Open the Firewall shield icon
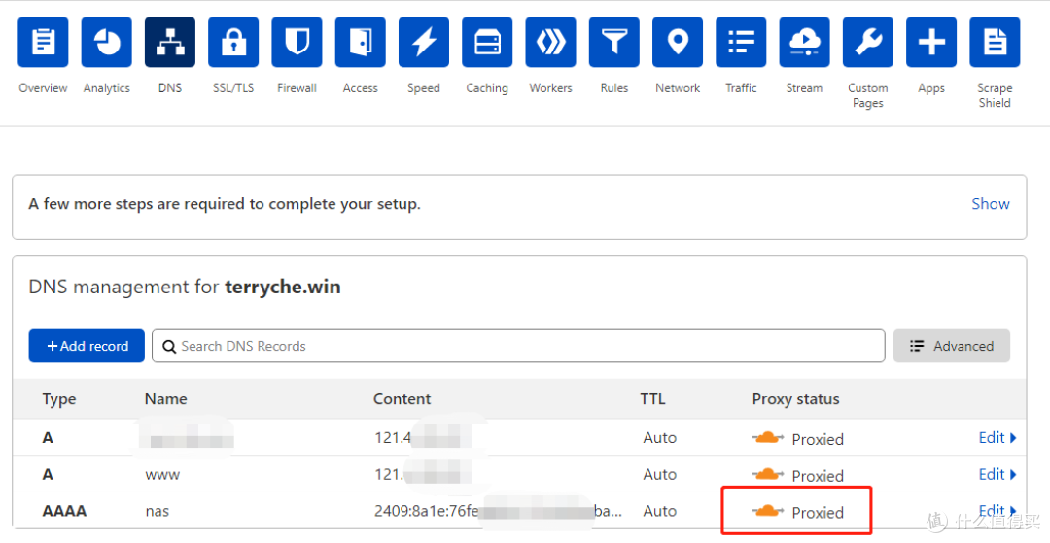 pos(297,42)
